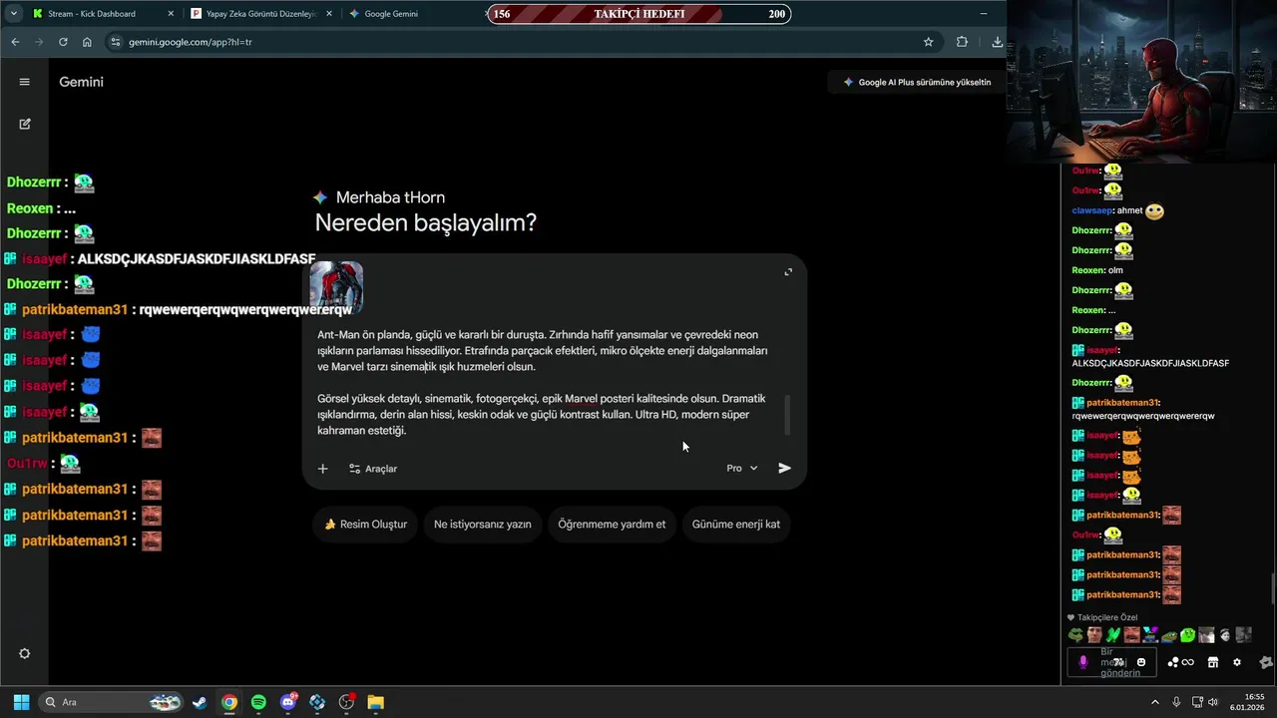The height and width of the screenshot is (718, 1277).
Task: Click Kick chat panel scrollbar
Action: [1273, 588]
